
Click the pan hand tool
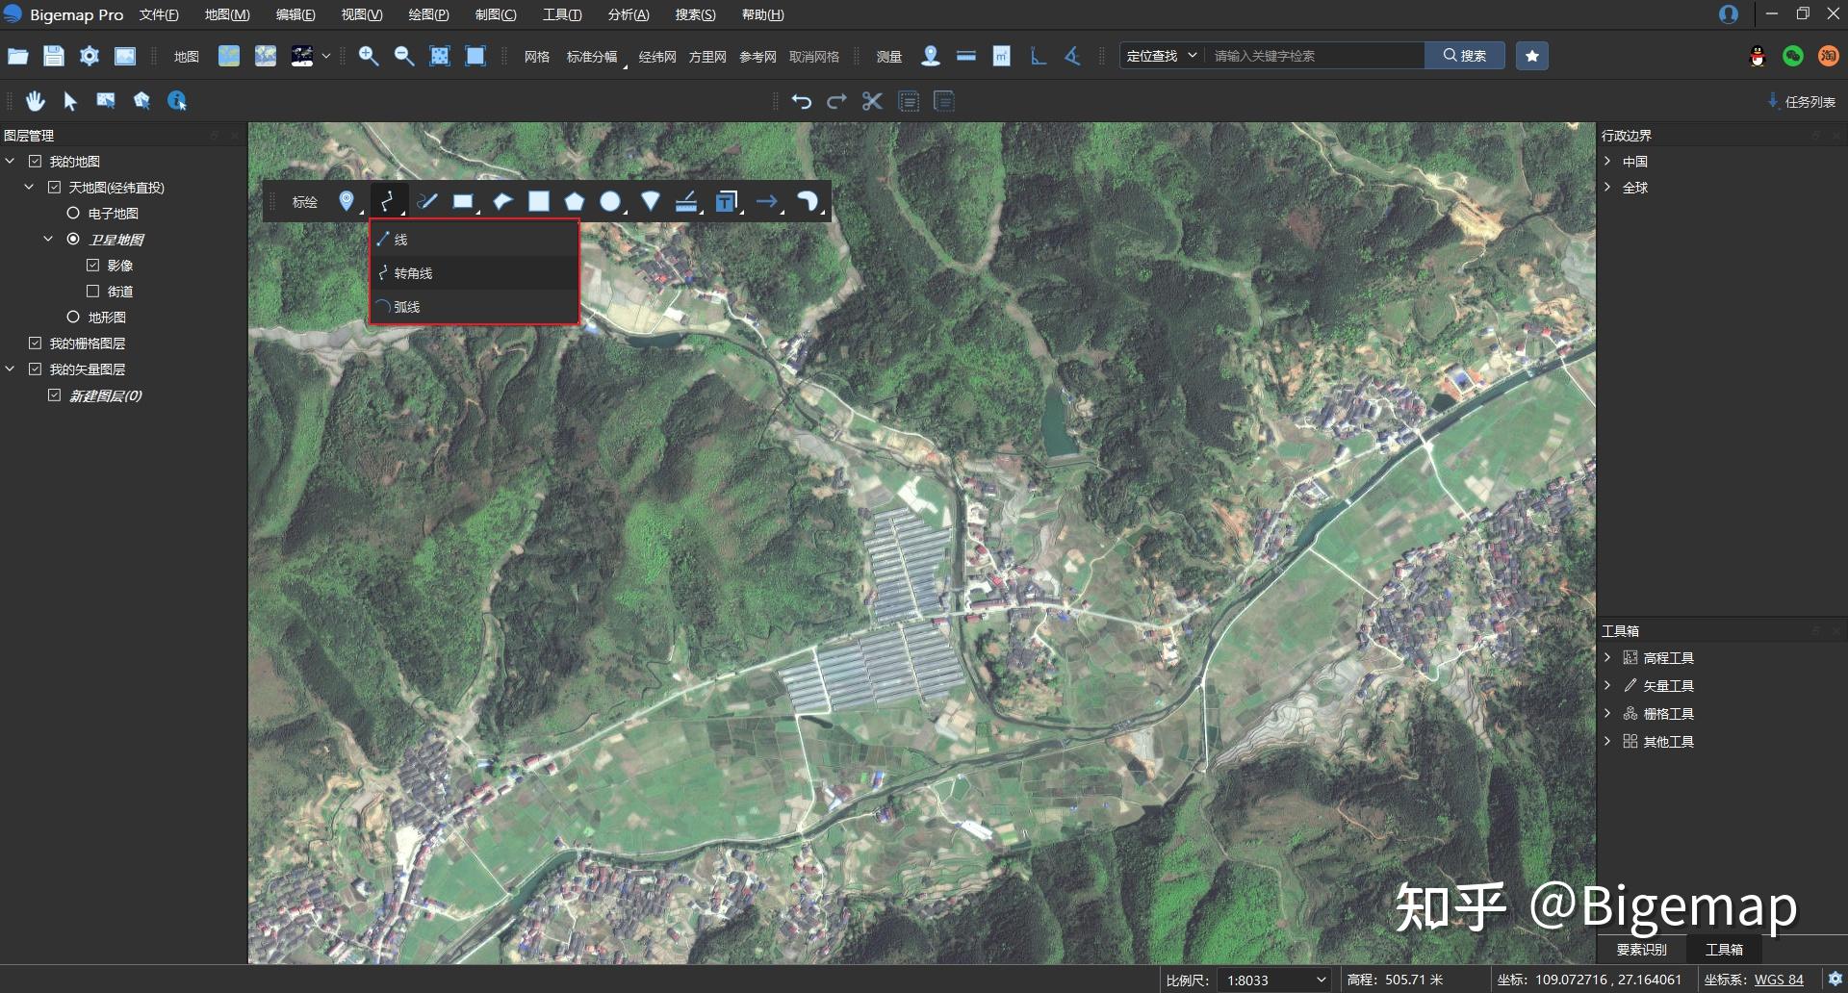pyautogui.click(x=35, y=100)
